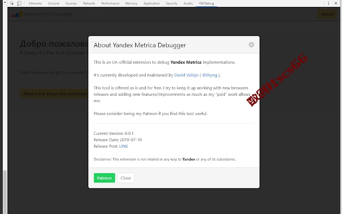
Task: Click the 'Добро пожалова' heading
Action: [54, 44]
